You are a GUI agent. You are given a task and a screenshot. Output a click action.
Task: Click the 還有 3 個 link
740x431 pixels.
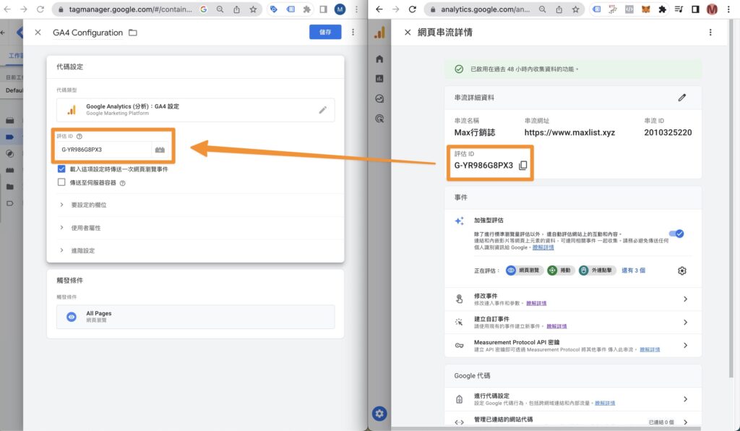click(x=633, y=270)
